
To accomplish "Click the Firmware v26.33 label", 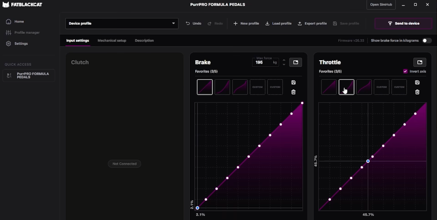I will click(x=351, y=41).
